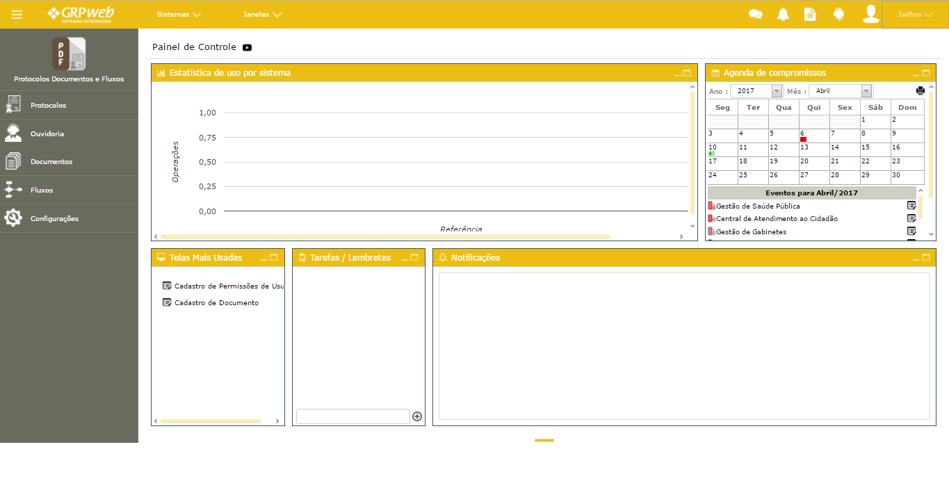Click the printer icon in Agenda
This screenshot has height=488, width=949.
(x=920, y=91)
